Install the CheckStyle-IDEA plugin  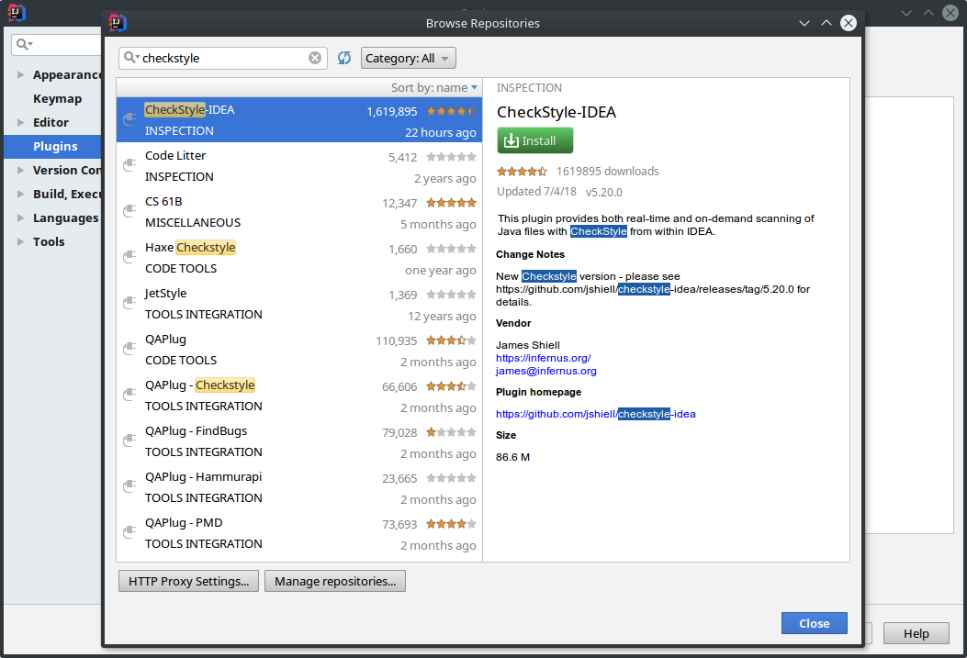click(x=535, y=140)
